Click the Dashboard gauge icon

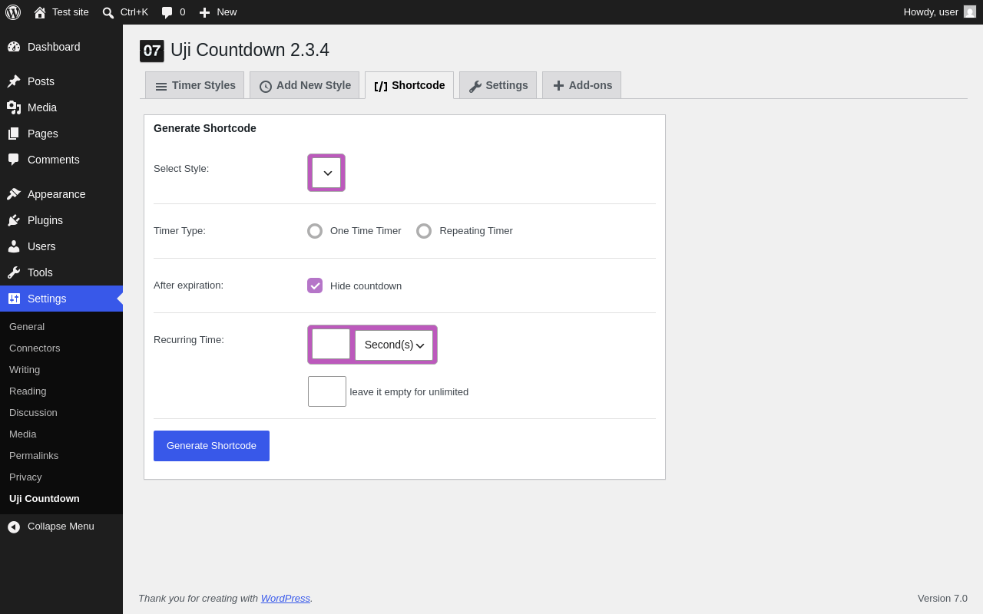pyautogui.click(x=14, y=47)
